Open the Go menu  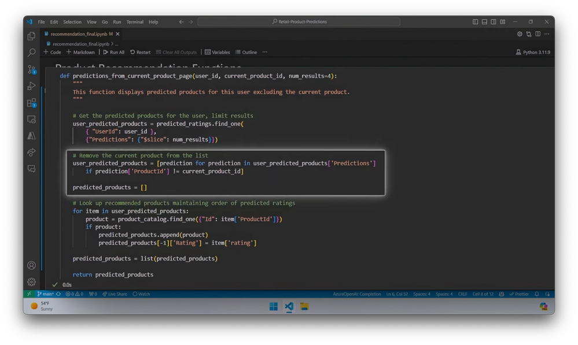(105, 22)
